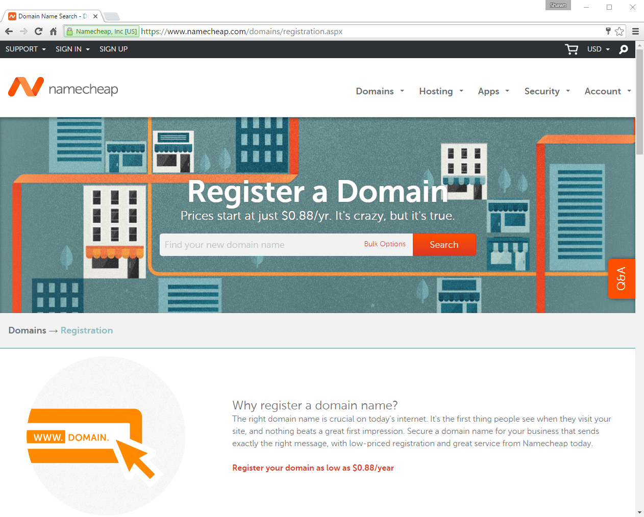Expand the SIGN IN dropdown
644x517 pixels.
(72, 49)
